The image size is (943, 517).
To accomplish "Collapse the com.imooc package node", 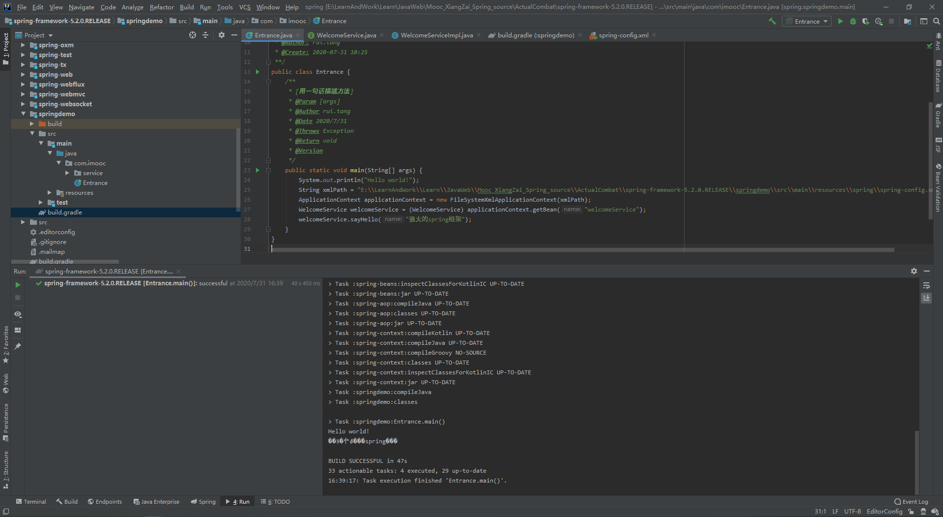I will (x=58, y=163).
